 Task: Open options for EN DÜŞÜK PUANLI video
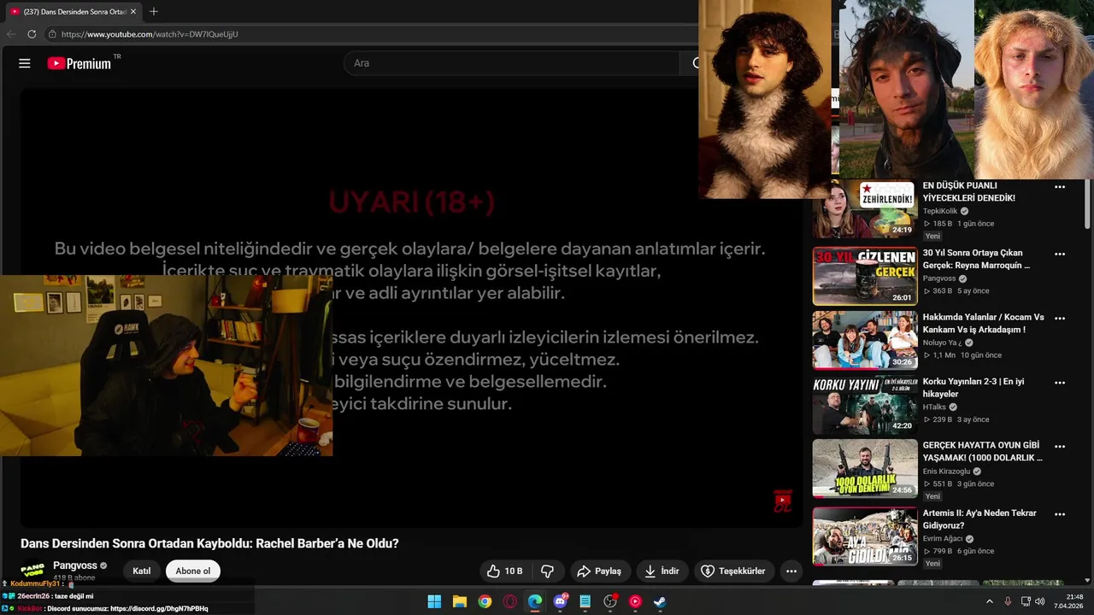(1060, 187)
